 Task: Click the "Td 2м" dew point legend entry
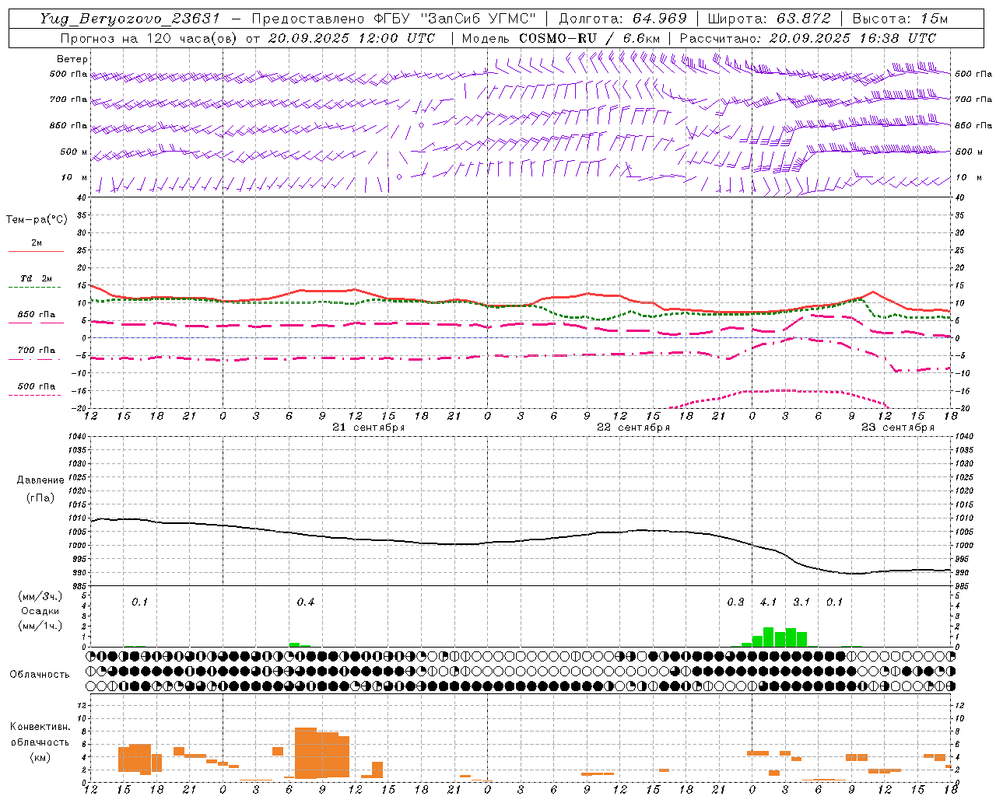point(37,278)
